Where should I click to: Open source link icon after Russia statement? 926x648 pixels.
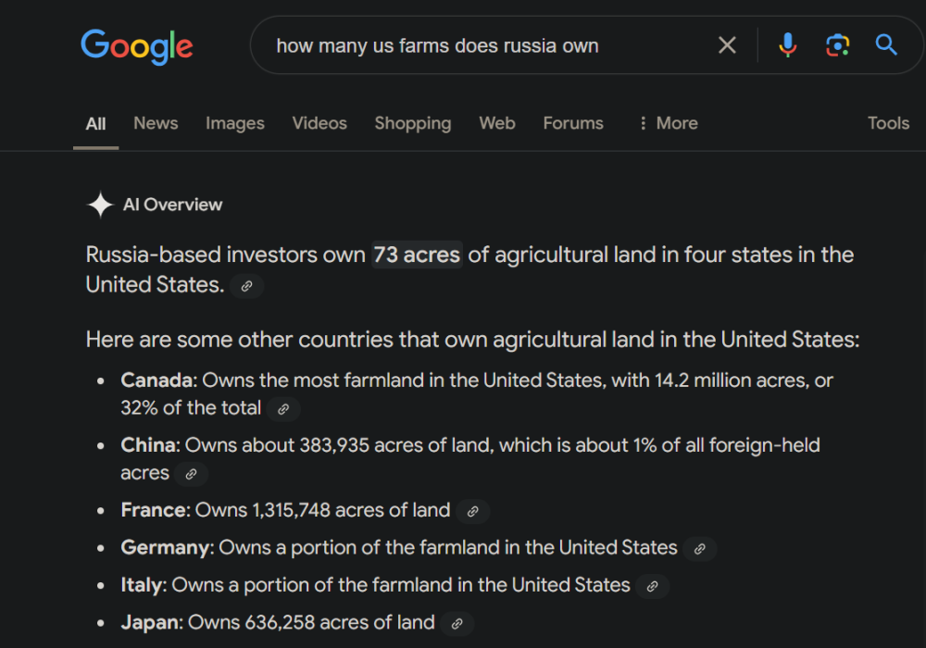coord(246,286)
